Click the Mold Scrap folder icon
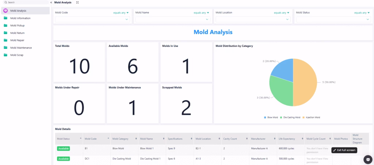Screen dimensions: 374x165 tap(5, 55)
